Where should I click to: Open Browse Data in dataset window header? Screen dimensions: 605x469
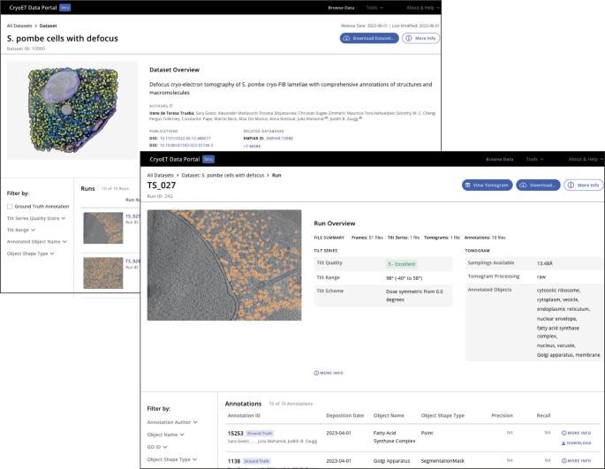[341, 8]
